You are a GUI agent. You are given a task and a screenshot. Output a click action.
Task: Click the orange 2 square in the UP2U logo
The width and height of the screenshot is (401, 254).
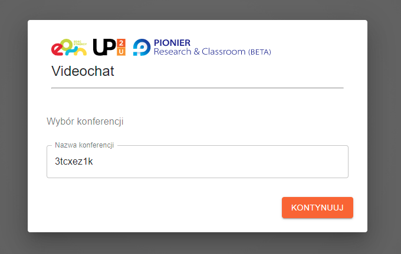click(x=121, y=43)
